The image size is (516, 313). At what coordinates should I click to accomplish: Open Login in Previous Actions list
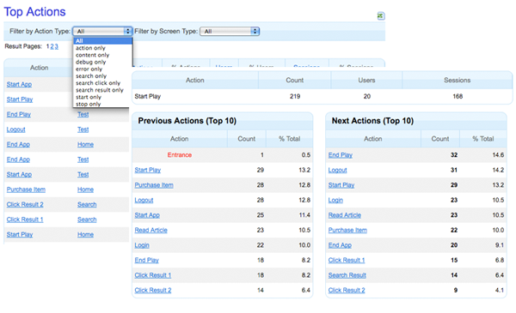pyautogui.click(x=142, y=245)
